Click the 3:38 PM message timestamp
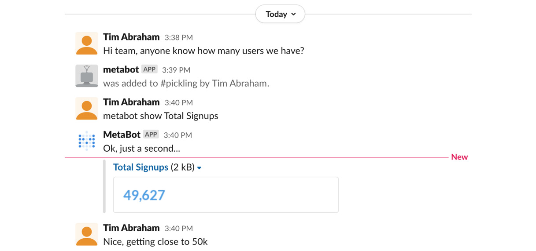Screen dimensions: 536x251 click(x=179, y=38)
